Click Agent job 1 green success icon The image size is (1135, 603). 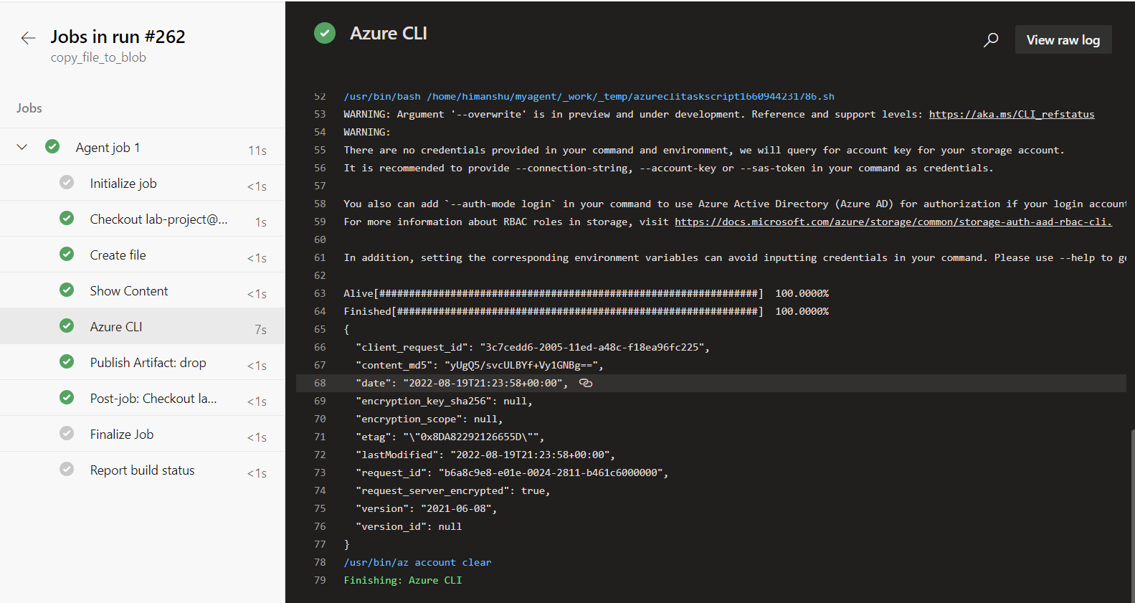(52, 146)
